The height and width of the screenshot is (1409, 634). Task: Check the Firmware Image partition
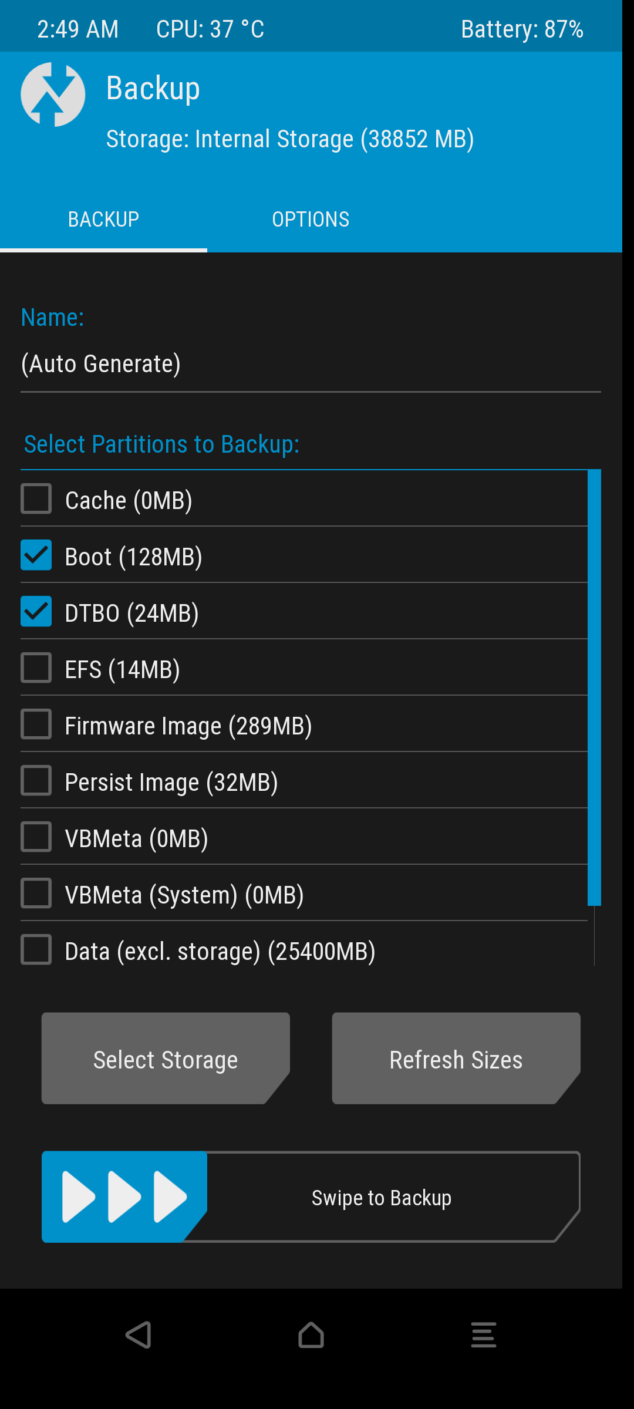(36, 724)
